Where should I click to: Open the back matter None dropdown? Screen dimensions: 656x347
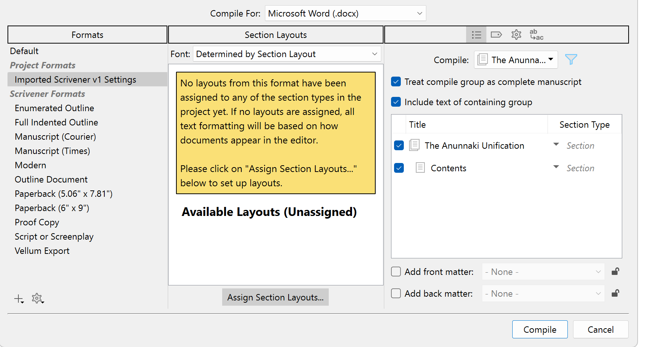coord(543,294)
